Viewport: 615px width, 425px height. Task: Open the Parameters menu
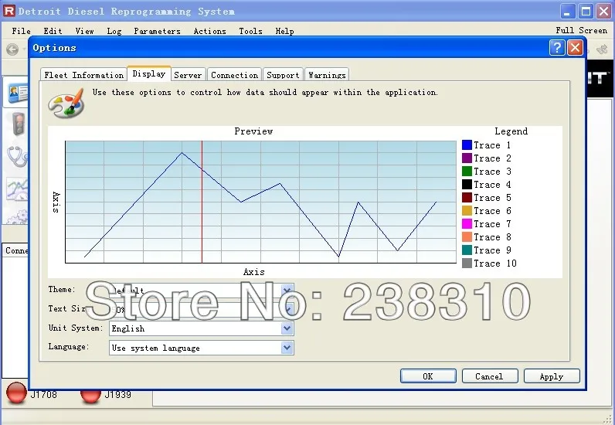157,31
